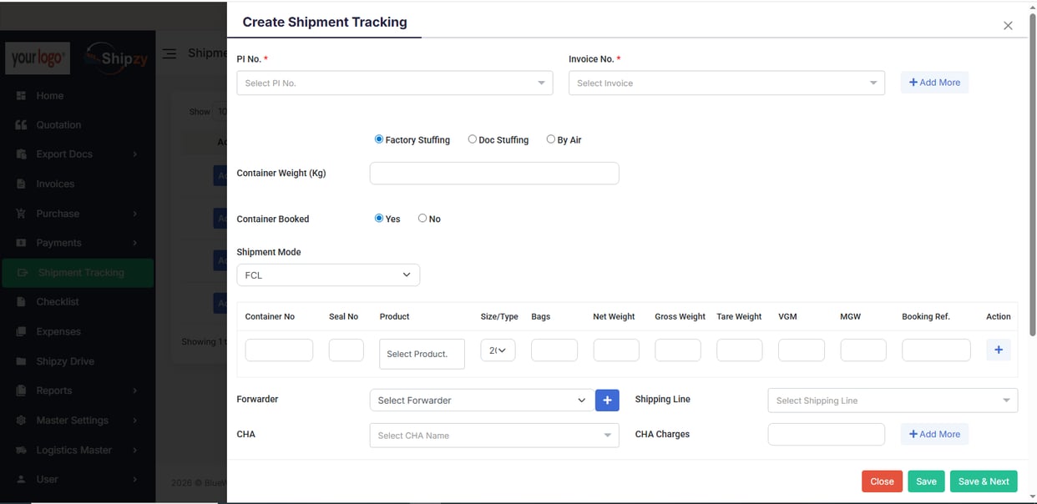
Task: Click the Save button
Action: pyautogui.click(x=926, y=481)
